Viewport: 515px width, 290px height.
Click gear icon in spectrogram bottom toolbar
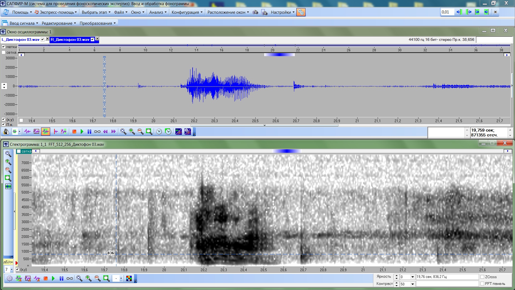coord(9,278)
